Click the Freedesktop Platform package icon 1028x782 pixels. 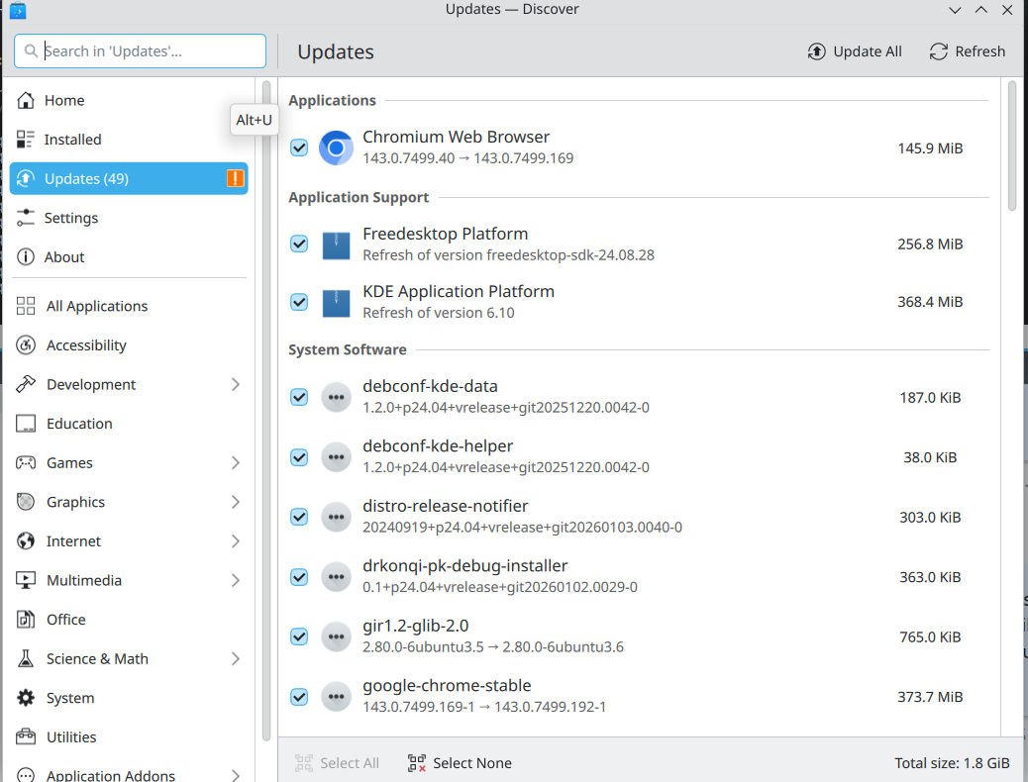click(336, 244)
